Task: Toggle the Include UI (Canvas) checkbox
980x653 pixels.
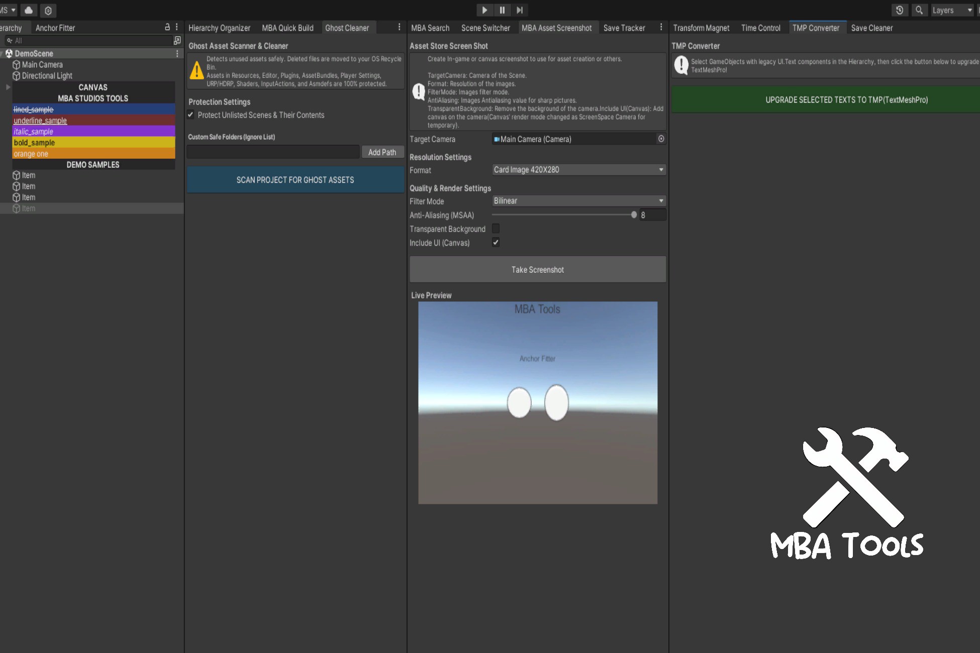Action: 496,243
